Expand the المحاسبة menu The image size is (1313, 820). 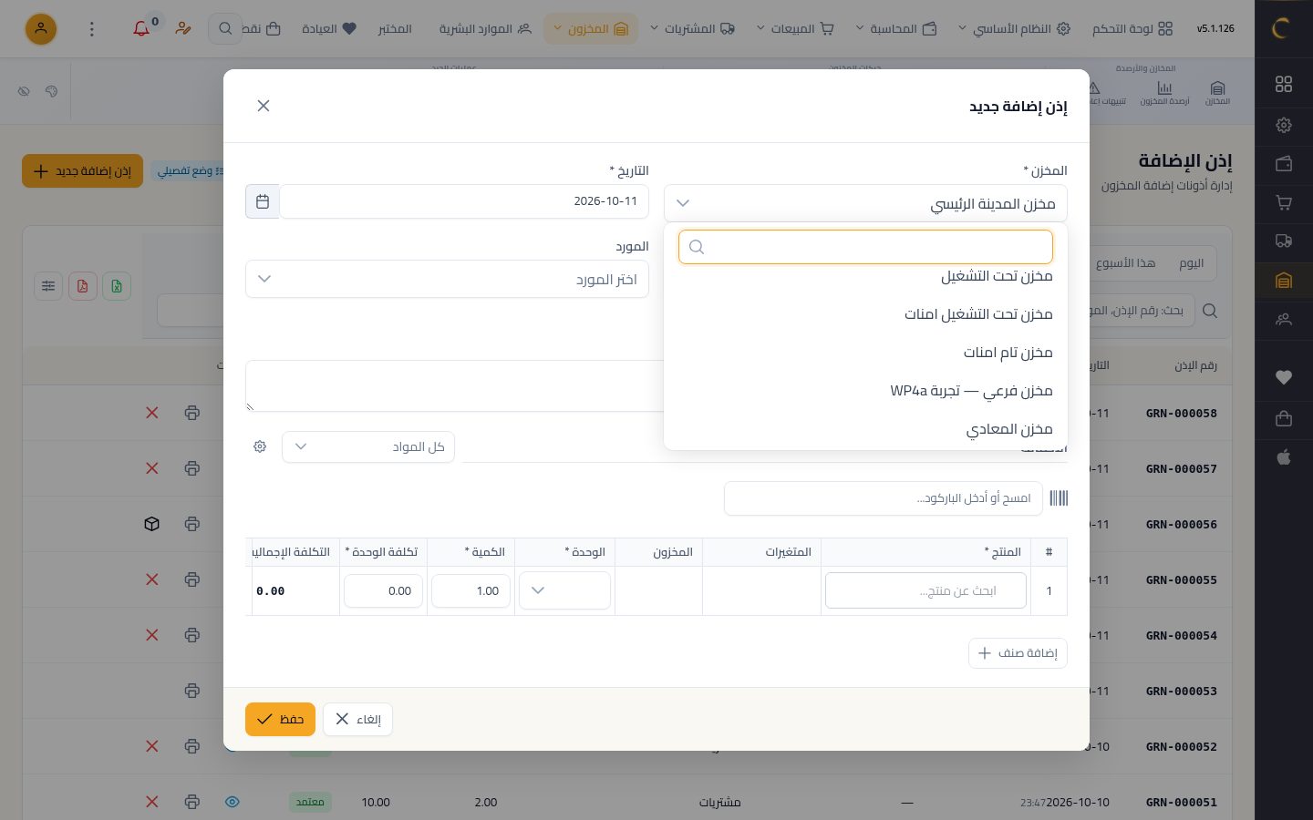click(x=896, y=29)
